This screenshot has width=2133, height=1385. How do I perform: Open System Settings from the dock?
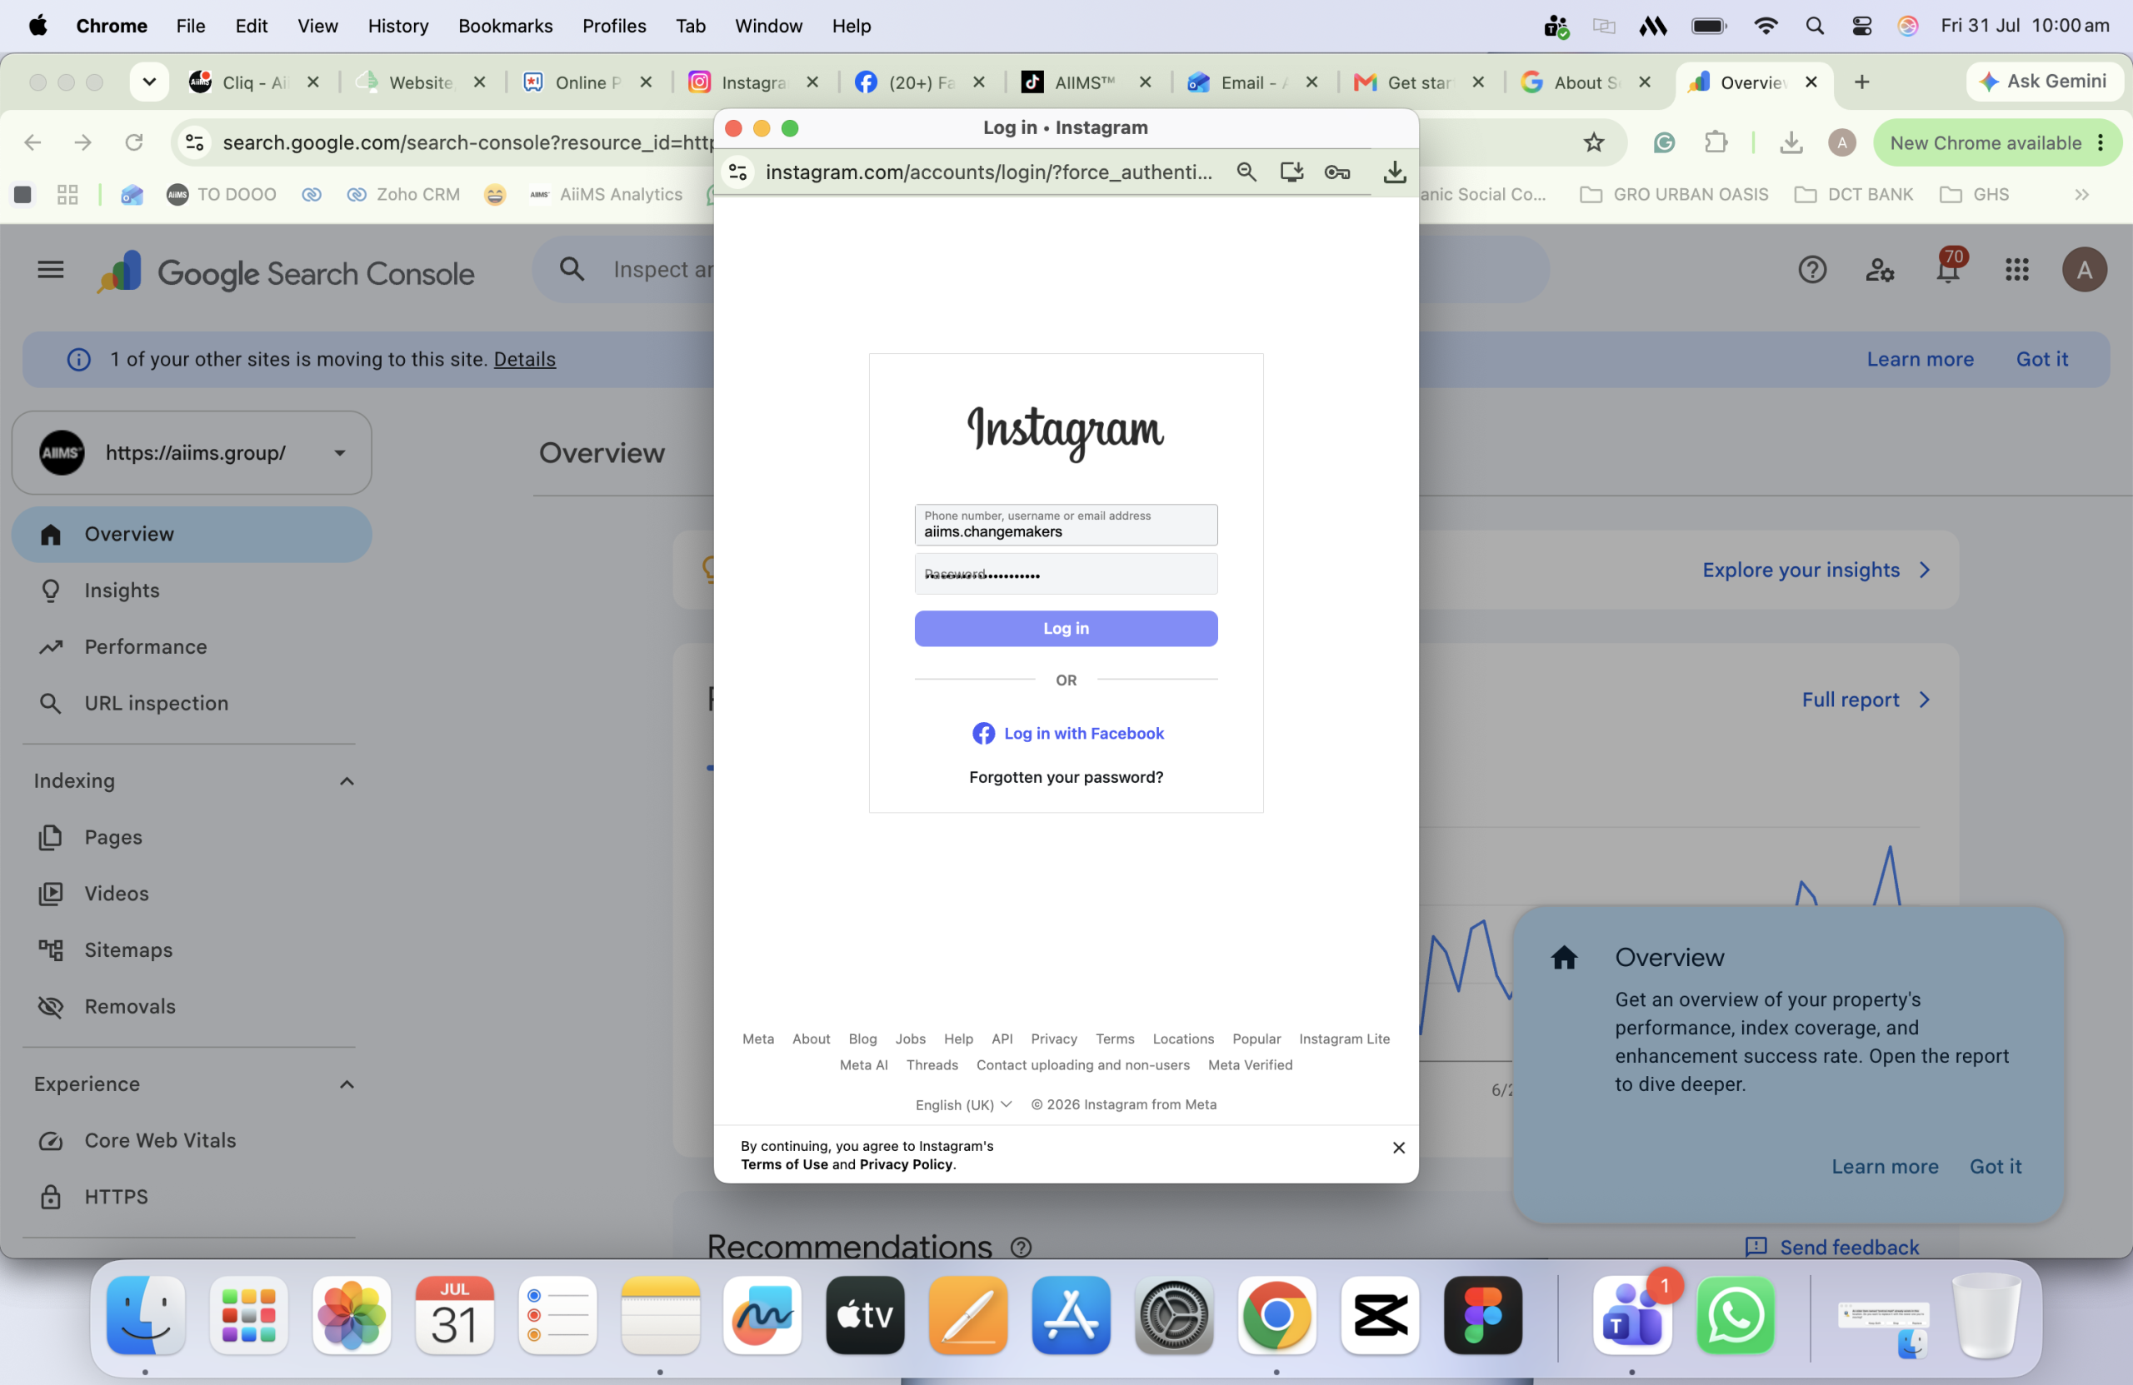click(1174, 1315)
